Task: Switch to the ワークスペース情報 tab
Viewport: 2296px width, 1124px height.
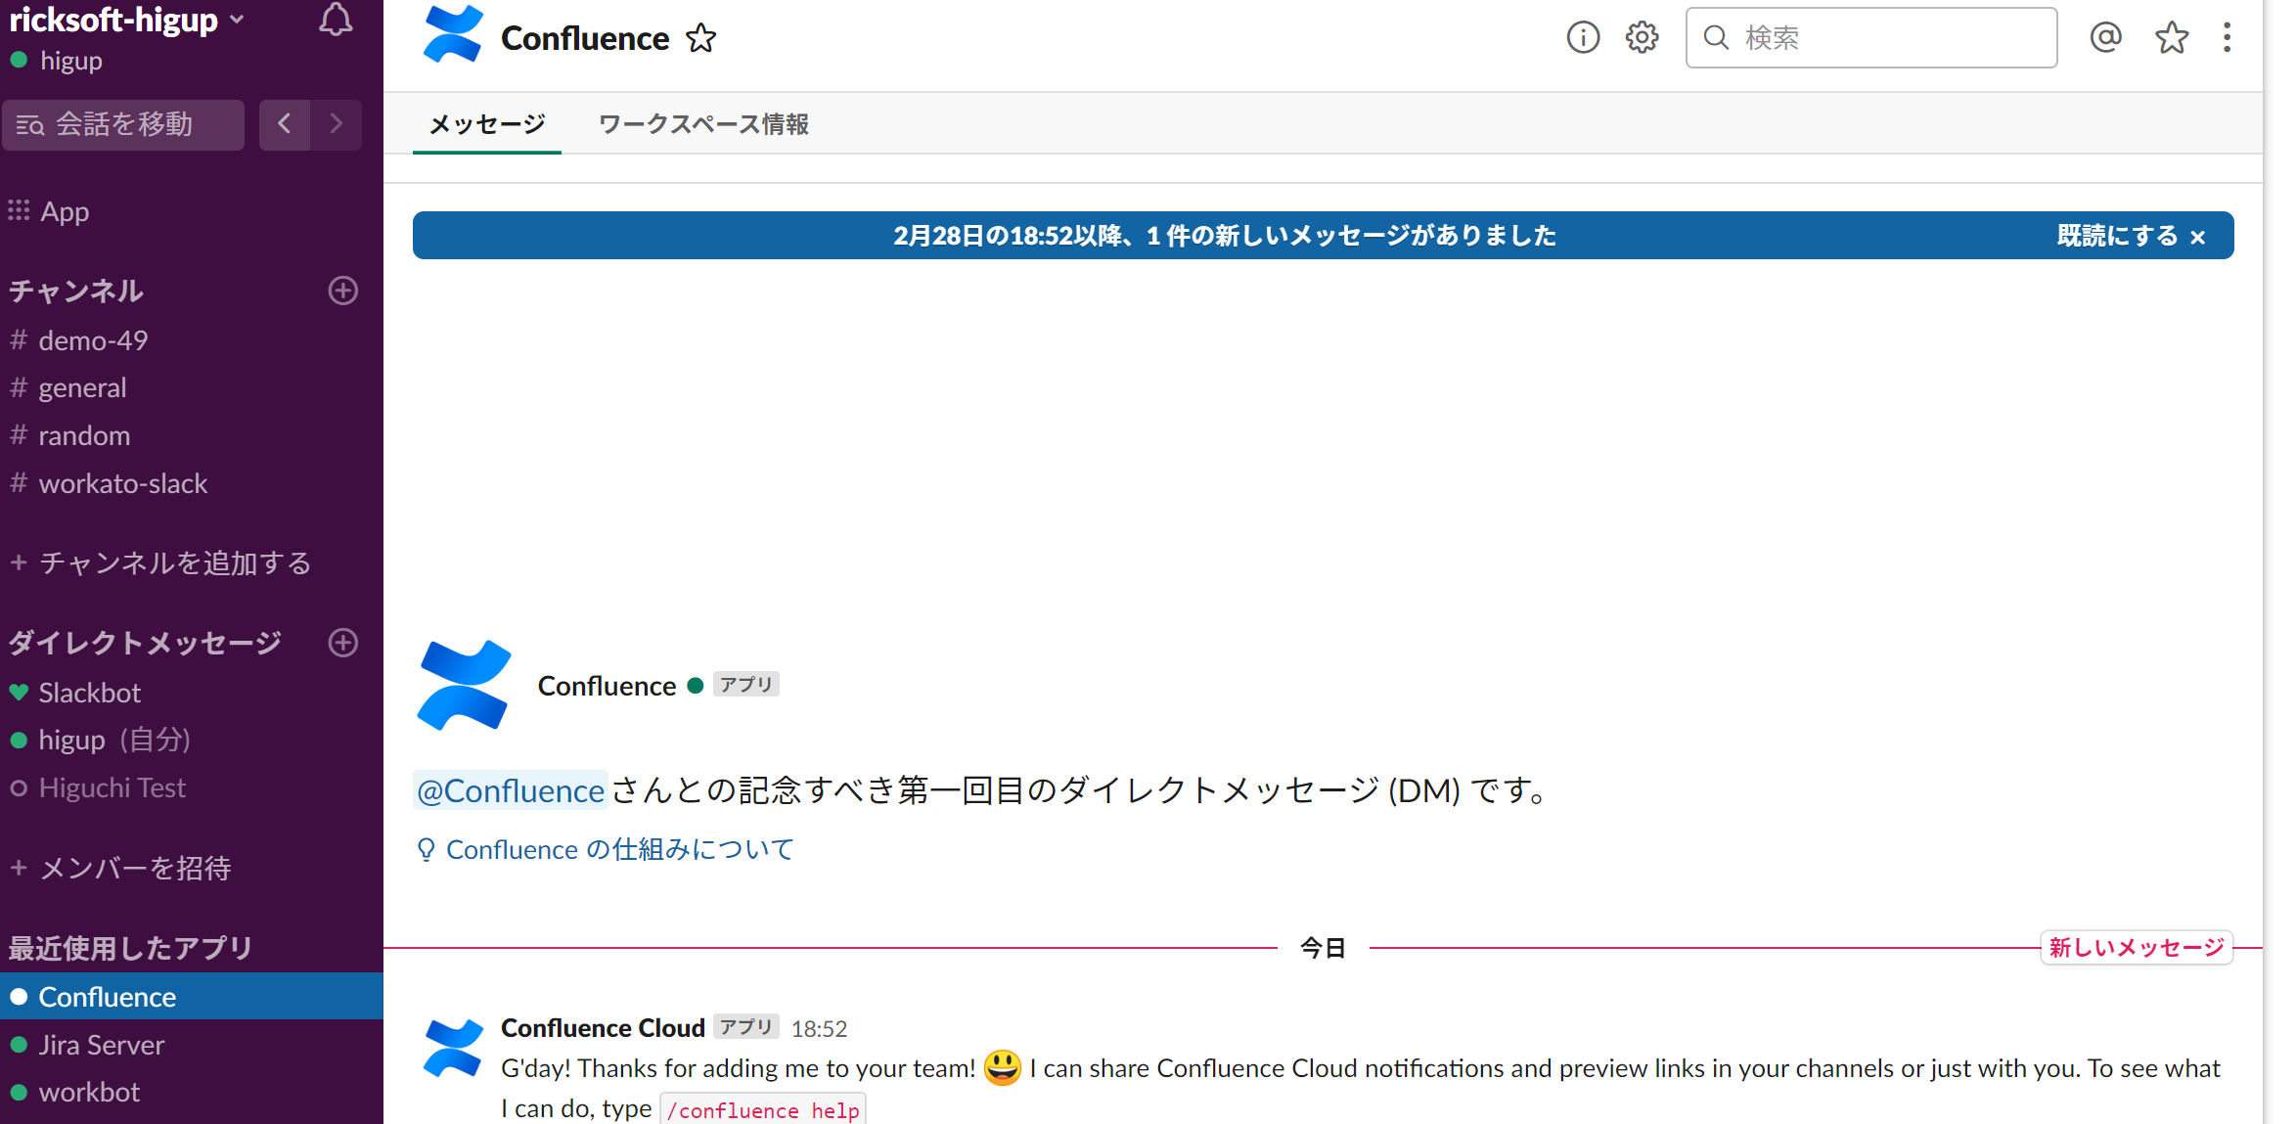Action: pyautogui.click(x=703, y=124)
